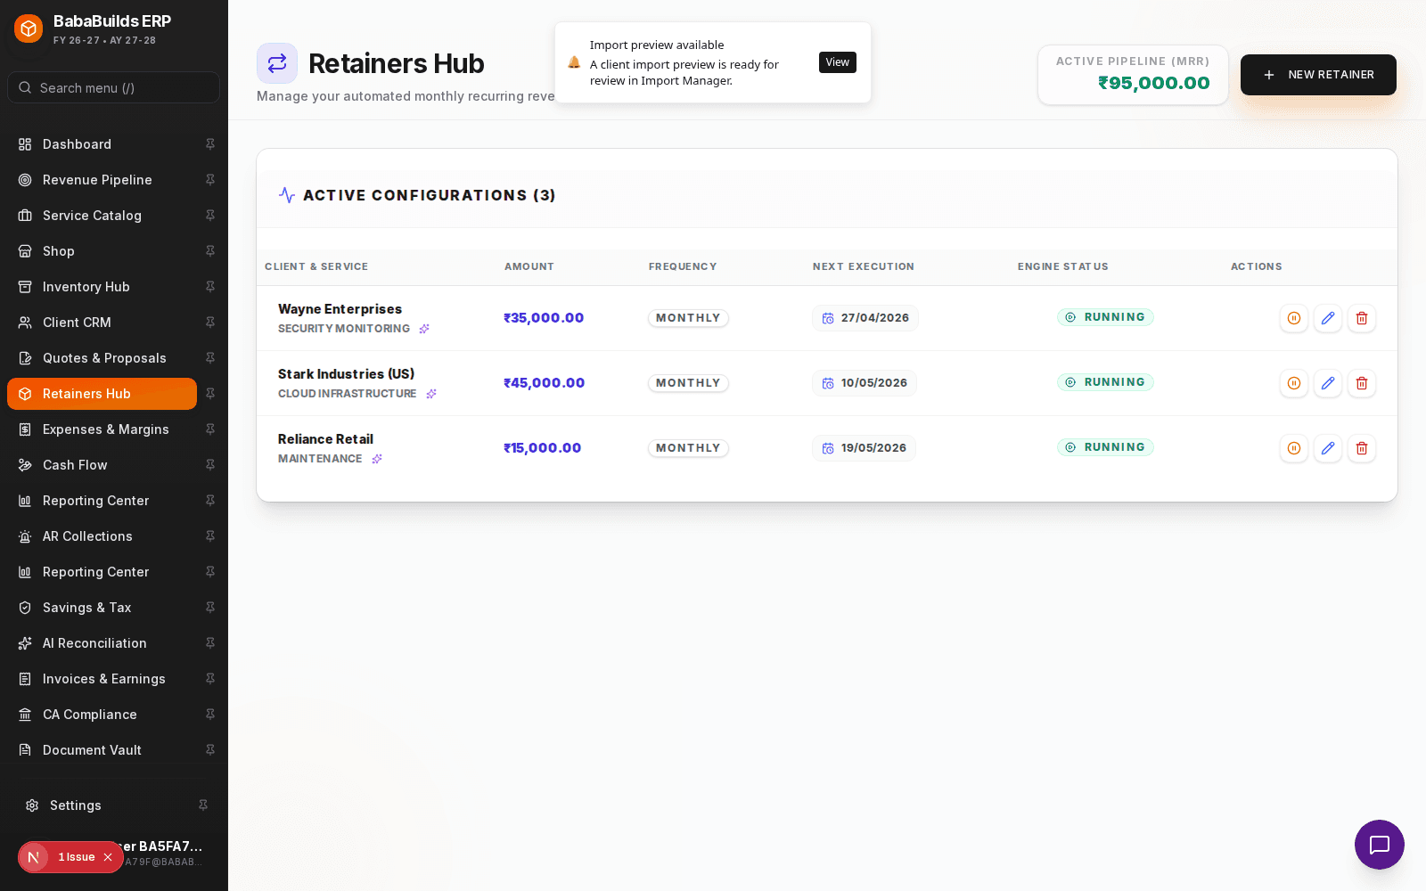Screen dimensions: 1426x891
Task: Delete the Reliance Retail retainer
Action: coord(1362,448)
